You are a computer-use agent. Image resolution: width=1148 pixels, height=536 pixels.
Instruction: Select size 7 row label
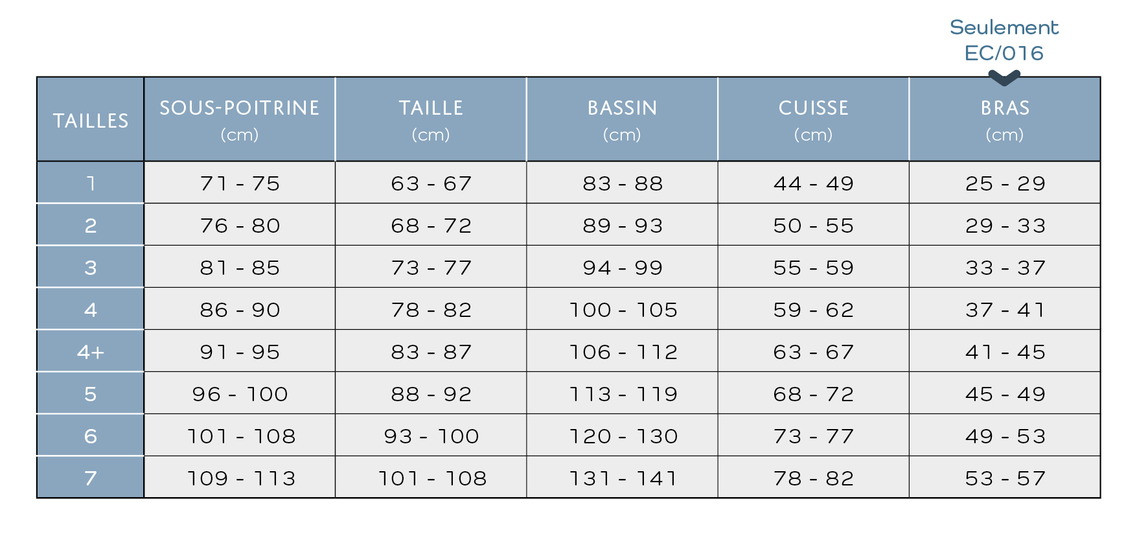tap(91, 478)
